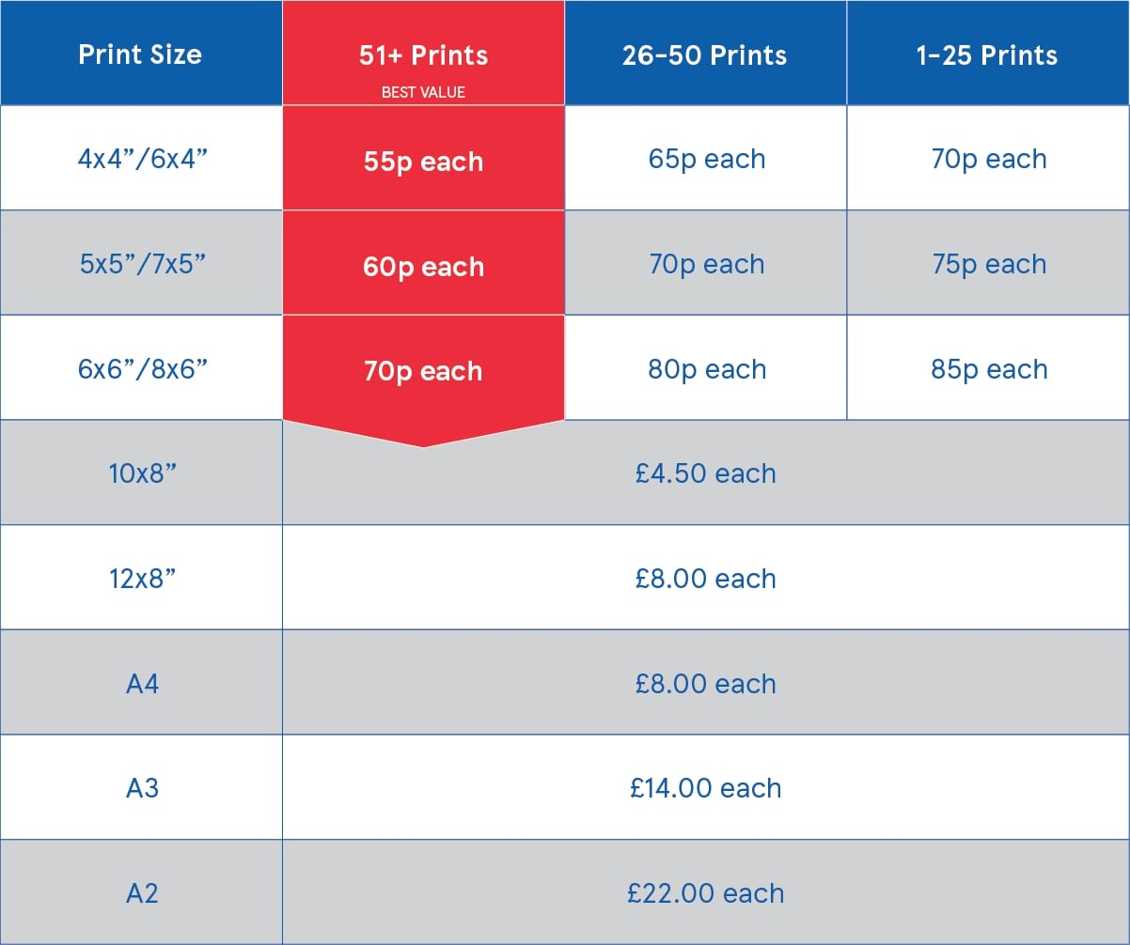The image size is (1130, 945).
Task: Click the A3 size row label
Action: tap(142, 788)
